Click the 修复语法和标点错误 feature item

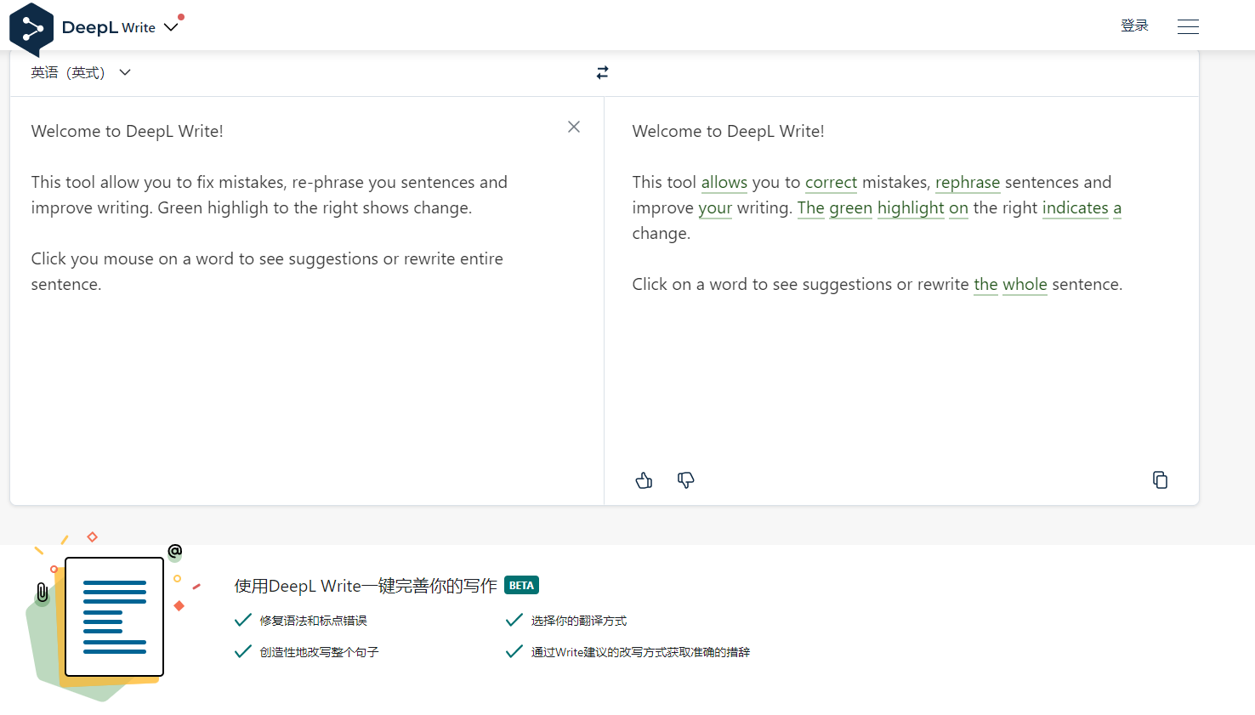point(313,621)
